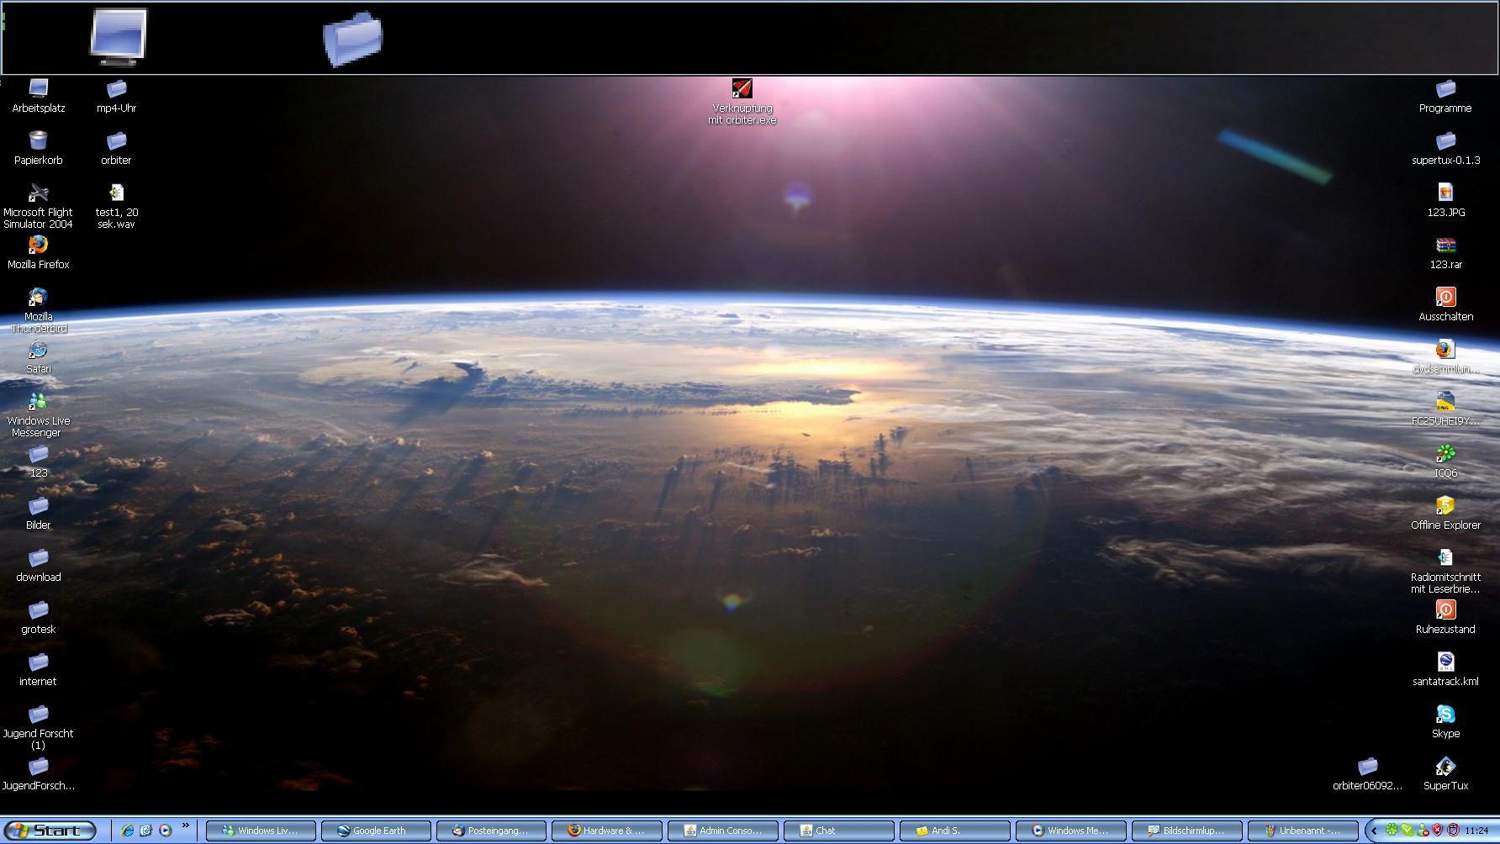Screen dimensions: 1500x844
Task: Open the Offline Explorer shortcut
Action: [1445, 506]
